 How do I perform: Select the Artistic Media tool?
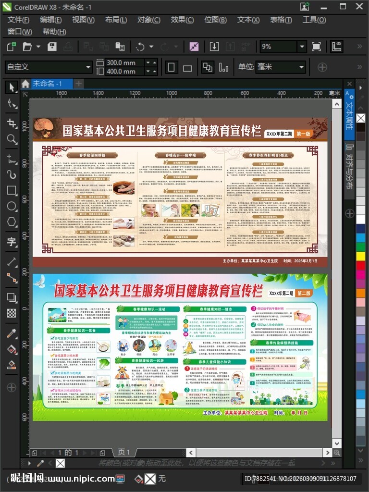coord(12,174)
